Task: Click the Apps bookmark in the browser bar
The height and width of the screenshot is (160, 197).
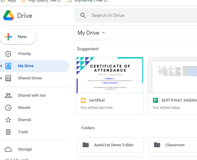Action: pos(9,1)
